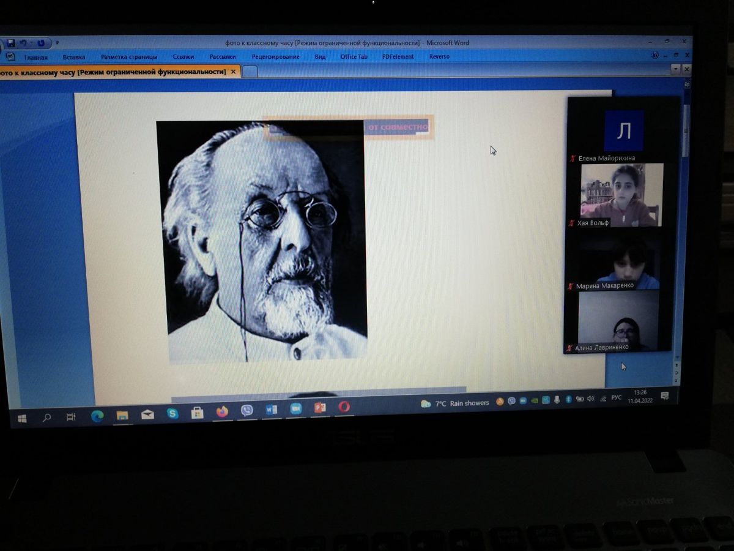
Task: Expand the Quick Access Toolbar customize dropdown
Action: coord(57,43)
